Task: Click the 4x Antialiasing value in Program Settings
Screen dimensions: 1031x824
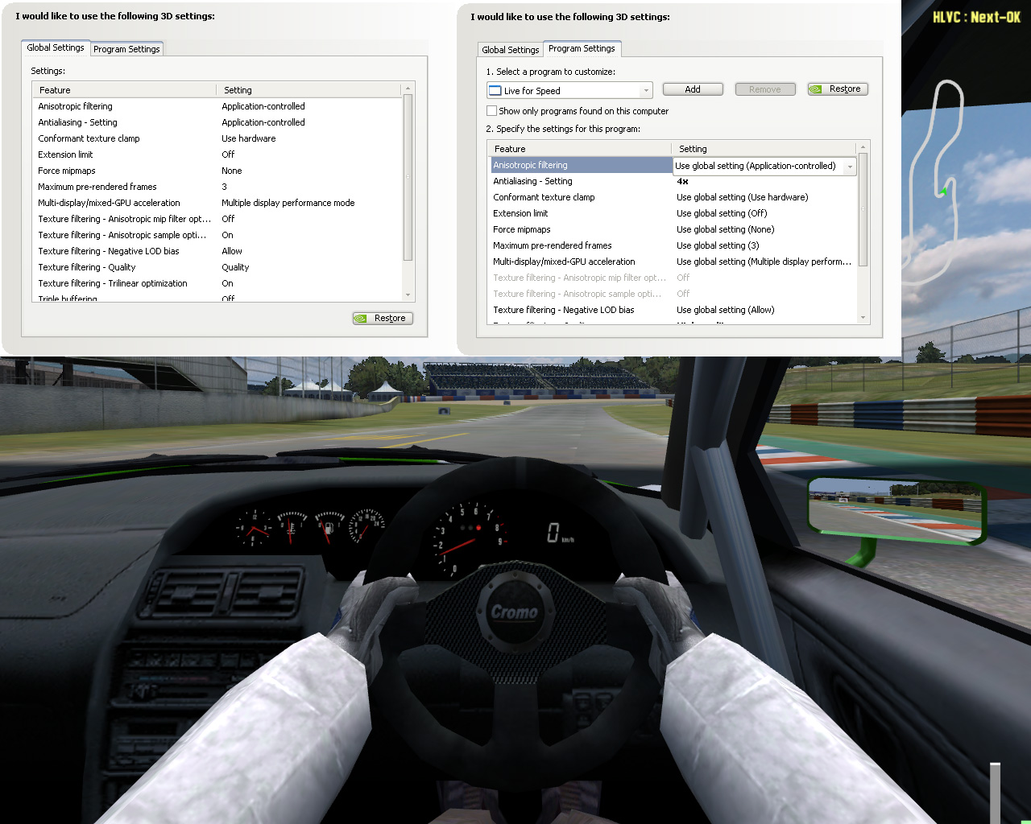Action: click(683, 181)
